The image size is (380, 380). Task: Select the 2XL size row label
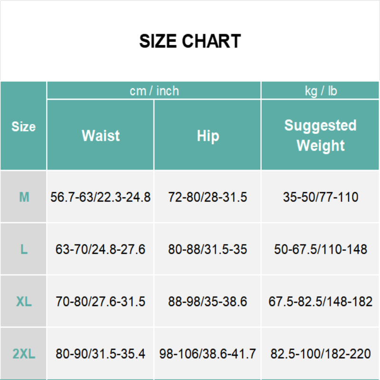click(24, 353)
